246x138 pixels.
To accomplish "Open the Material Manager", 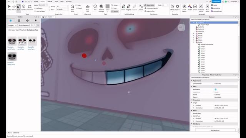I will tap(101, 8).
